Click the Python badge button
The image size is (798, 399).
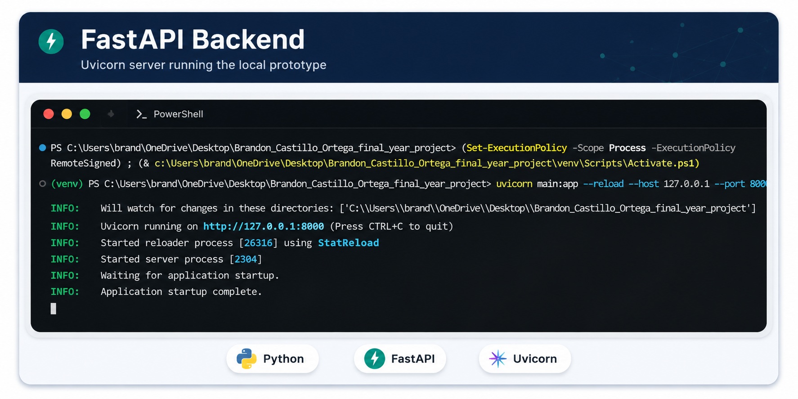coord(273,359)
